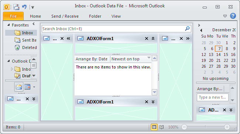Click form icon of left form region
The image size is (240, 134).
tap(47, 38)
